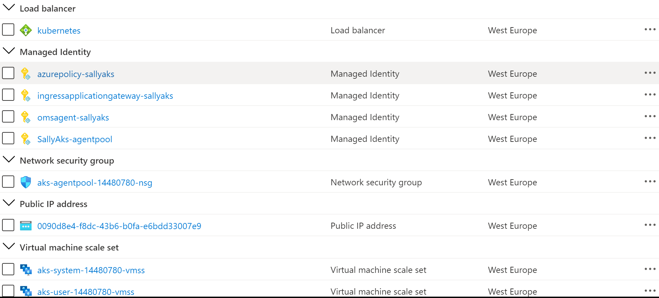The height and width of the screenshot is (298, 659).
Task: Select the checkbox for the 0090d8e4 public IP
Action: pos(8,225)
